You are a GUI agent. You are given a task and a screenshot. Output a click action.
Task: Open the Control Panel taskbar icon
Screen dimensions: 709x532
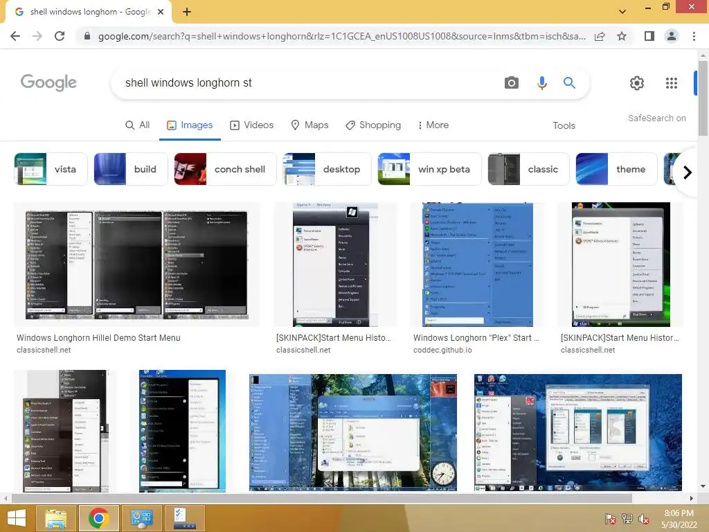click(x=141, y=518)
